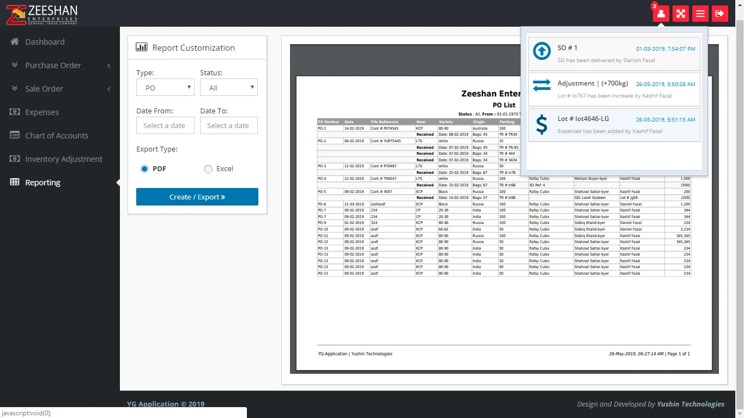Image resolution: width=744 pixels, height=418 pixels.
Task: Open Inventory Adjustment page
Action: pos(63,159)
